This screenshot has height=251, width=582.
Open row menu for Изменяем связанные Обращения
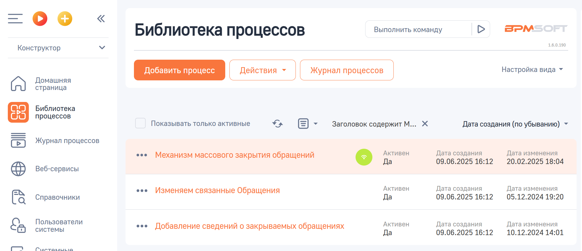142,190
